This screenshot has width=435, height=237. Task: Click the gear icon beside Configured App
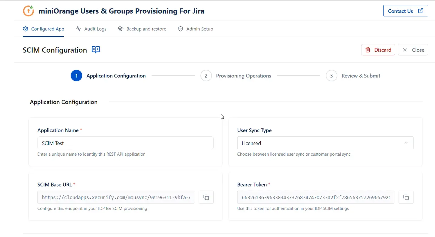click(x=26, y=29)
